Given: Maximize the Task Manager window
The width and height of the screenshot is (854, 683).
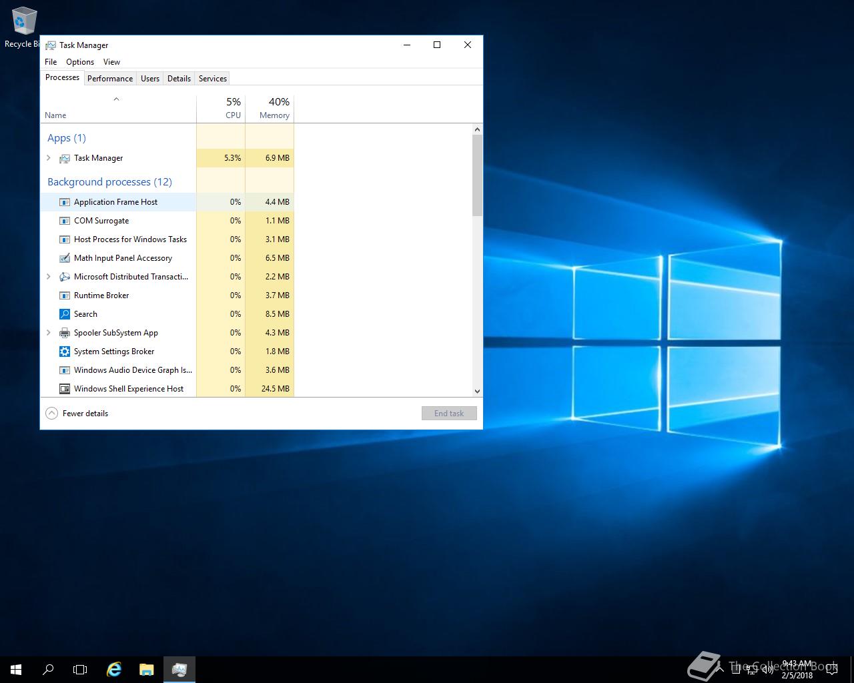Looking at the screenshot, I should [437, 45].
